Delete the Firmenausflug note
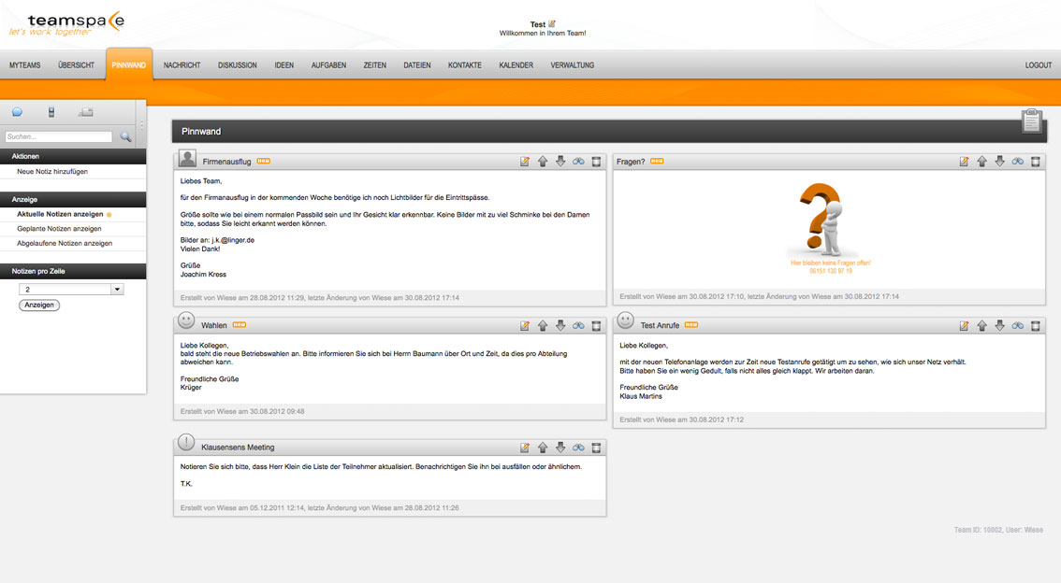Viewport: 1061px width, 583px height. [596, 162]
